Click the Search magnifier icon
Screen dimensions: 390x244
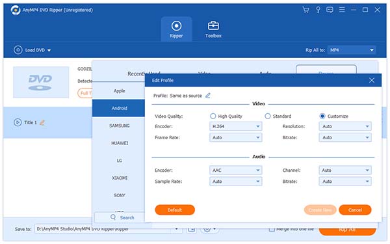(113, 217)
